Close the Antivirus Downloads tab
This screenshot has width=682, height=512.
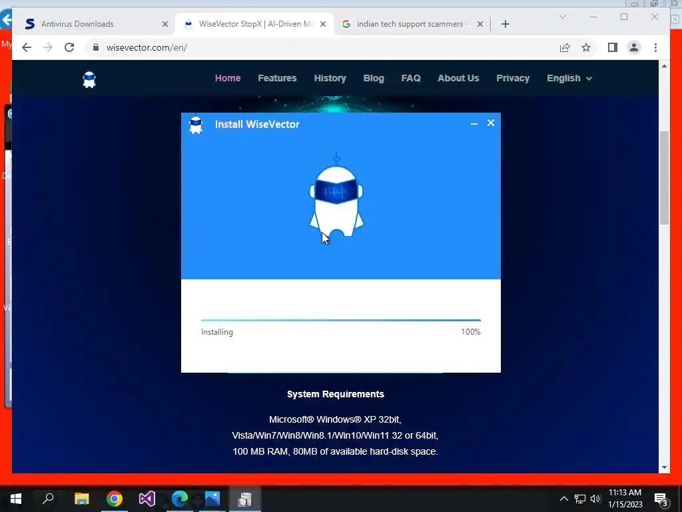tap(165, 24)
